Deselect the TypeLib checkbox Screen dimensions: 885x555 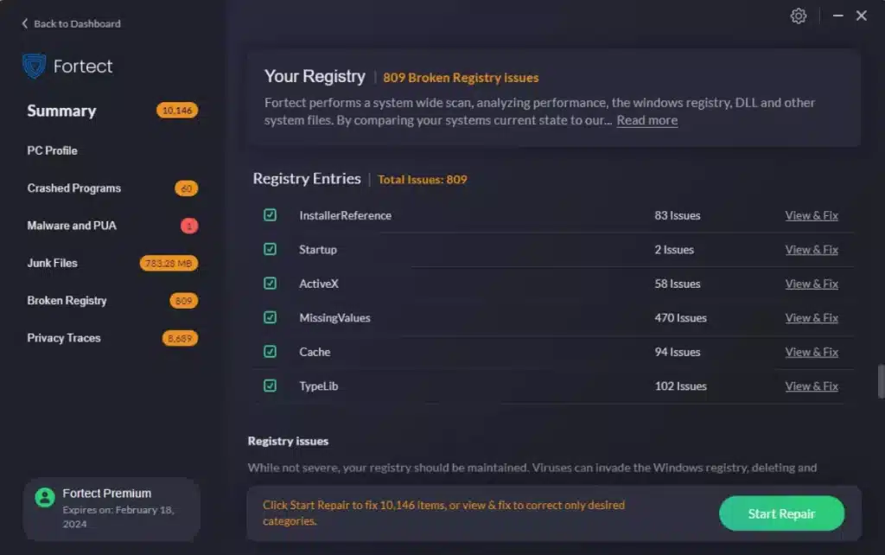(270, 386)
